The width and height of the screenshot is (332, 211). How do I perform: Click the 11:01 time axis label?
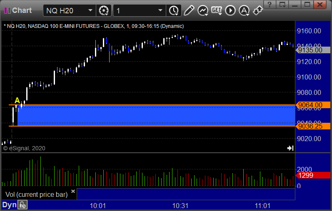tap(262, 206)
